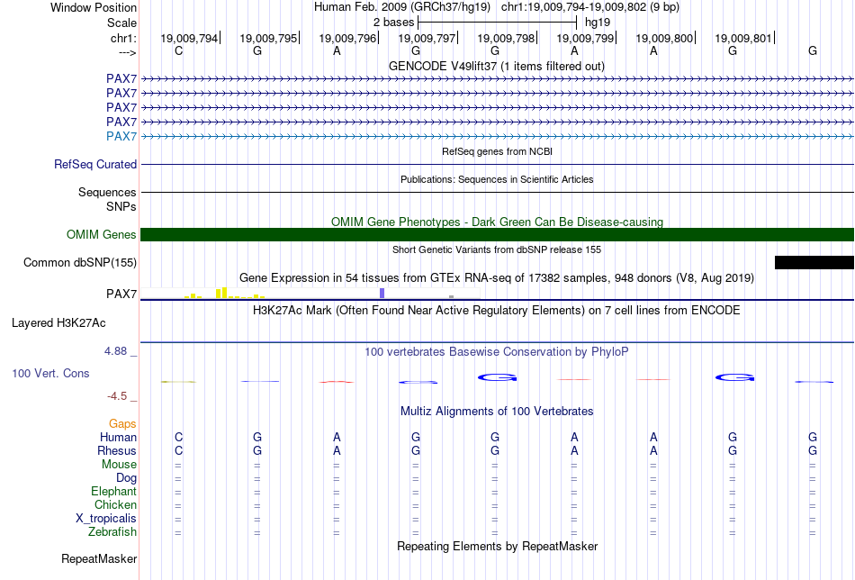The image size is (855, 580).
Task: Click the Dog alignment row label
Action: coord(126,478)
